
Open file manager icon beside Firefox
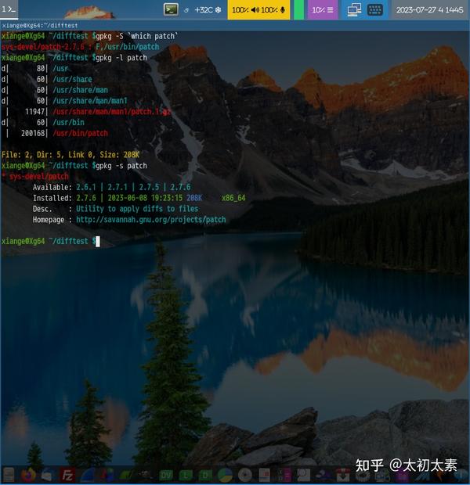click(x=47, y=475)
